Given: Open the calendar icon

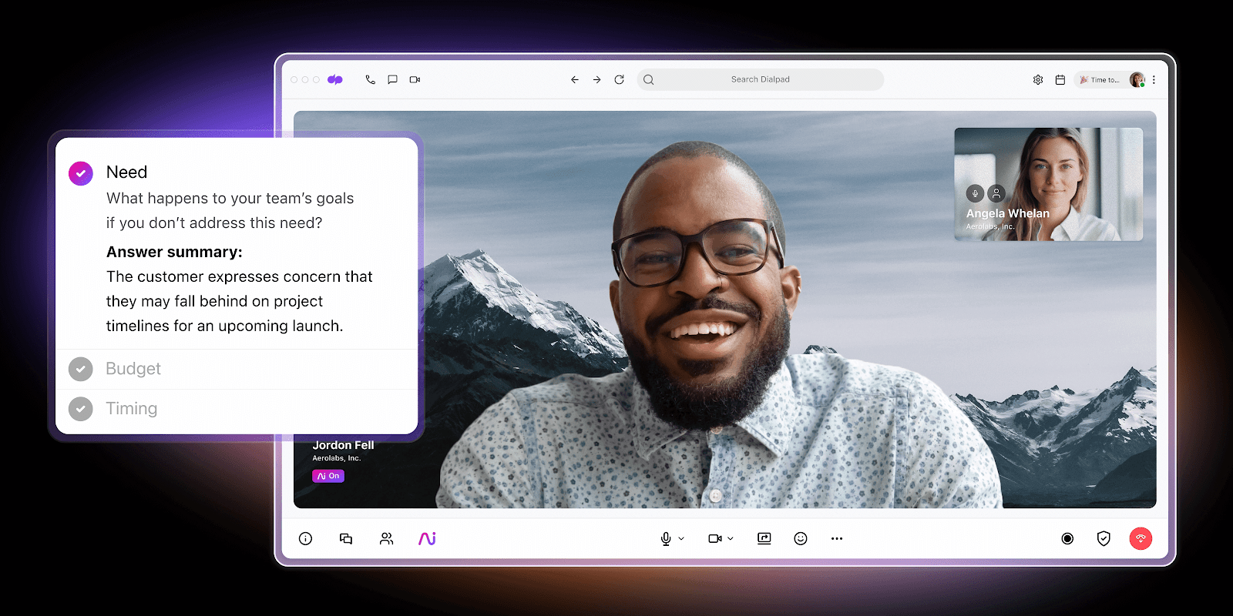Looking at the screenshot, I should click(x=1060, y=79).
